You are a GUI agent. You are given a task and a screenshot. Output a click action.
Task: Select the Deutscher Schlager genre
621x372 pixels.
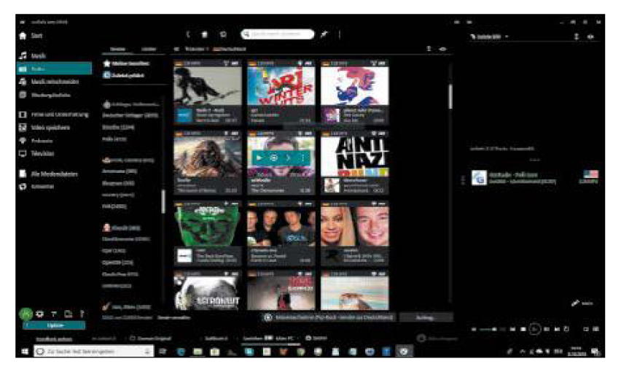(130, 116)
